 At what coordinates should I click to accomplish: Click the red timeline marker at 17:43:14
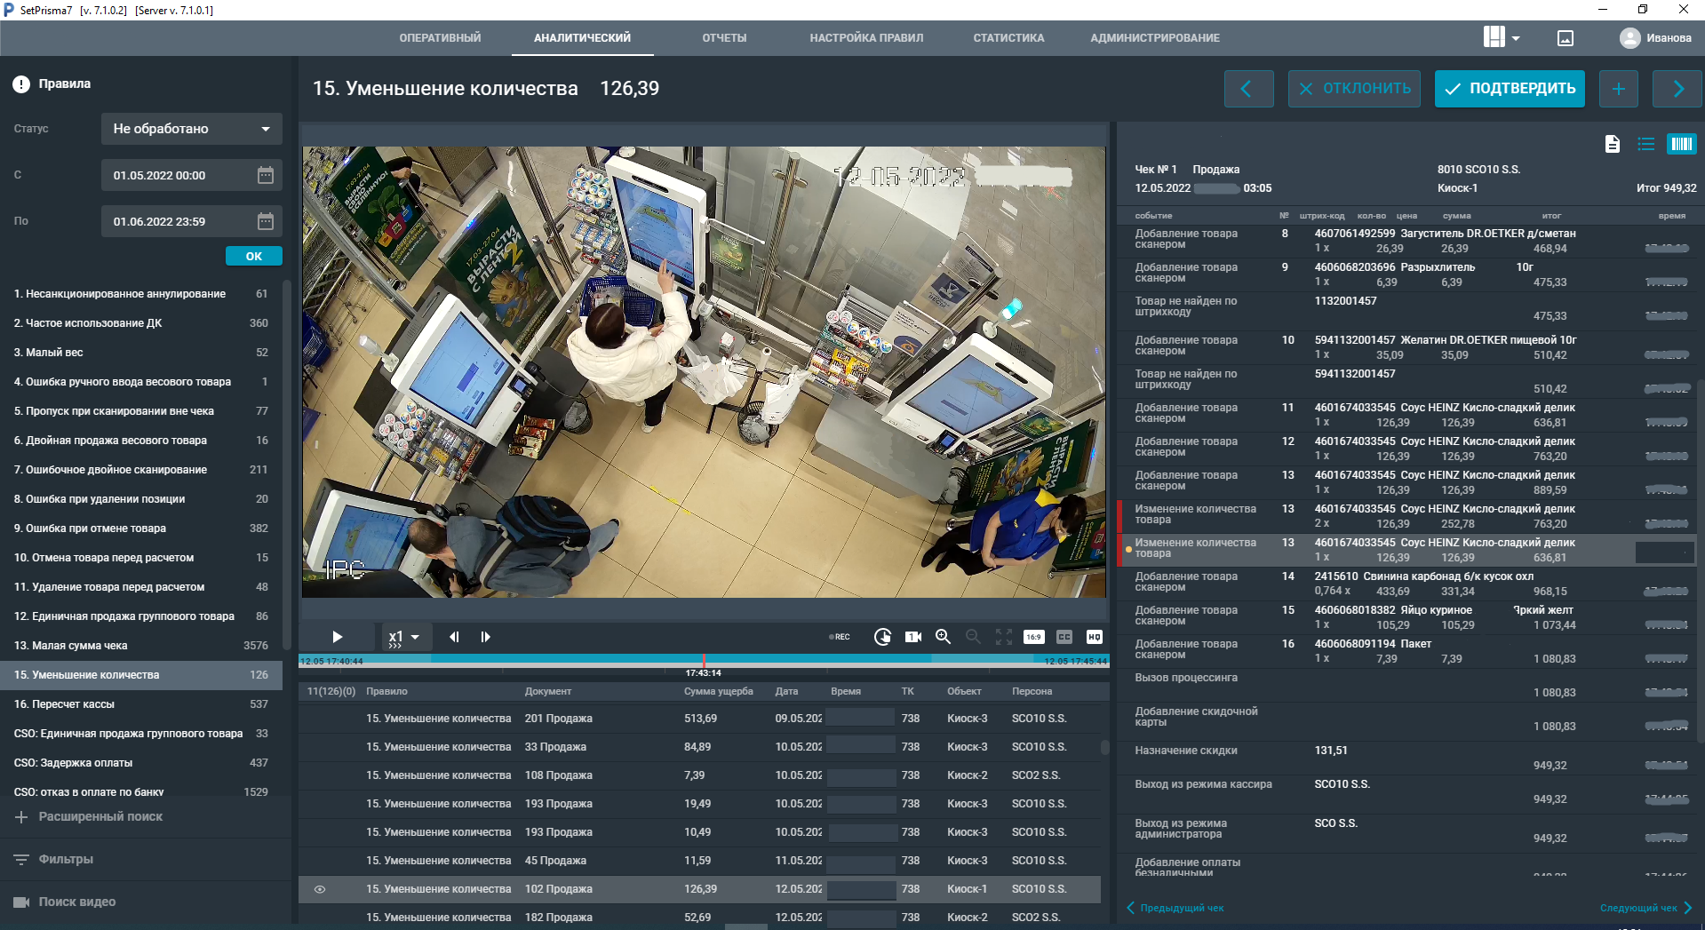point(704,663)
